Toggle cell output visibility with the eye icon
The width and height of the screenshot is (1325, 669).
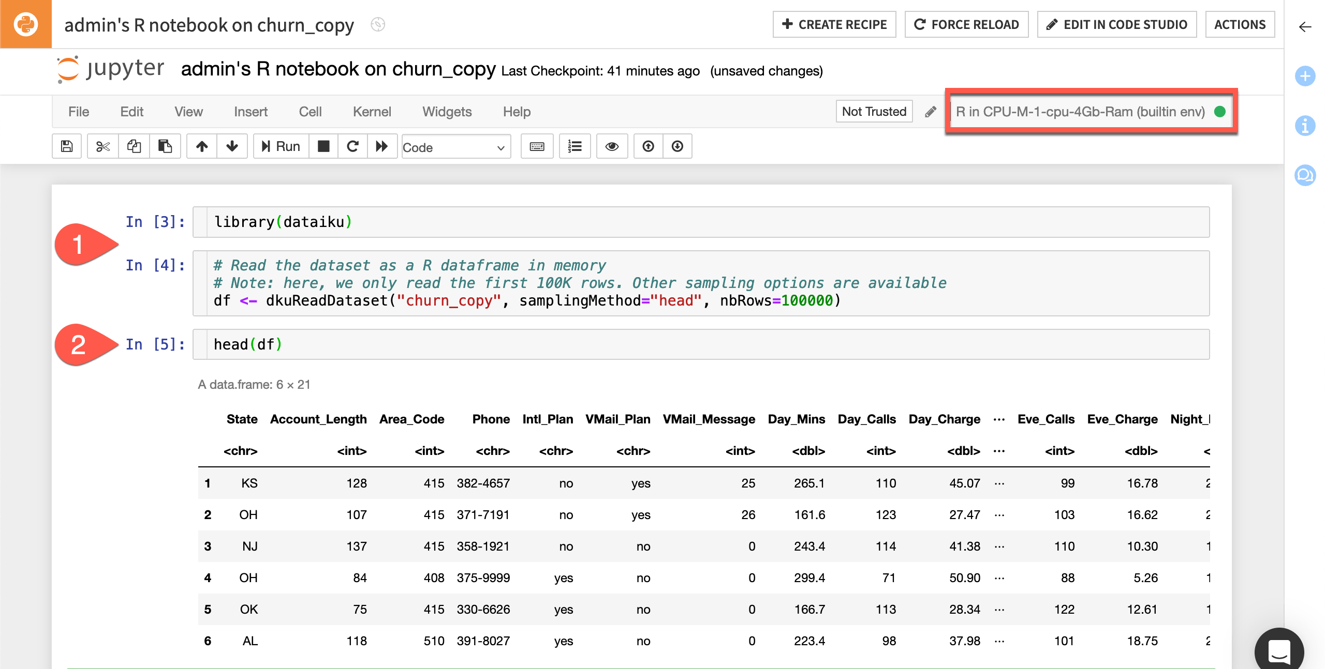pos(612,146)
